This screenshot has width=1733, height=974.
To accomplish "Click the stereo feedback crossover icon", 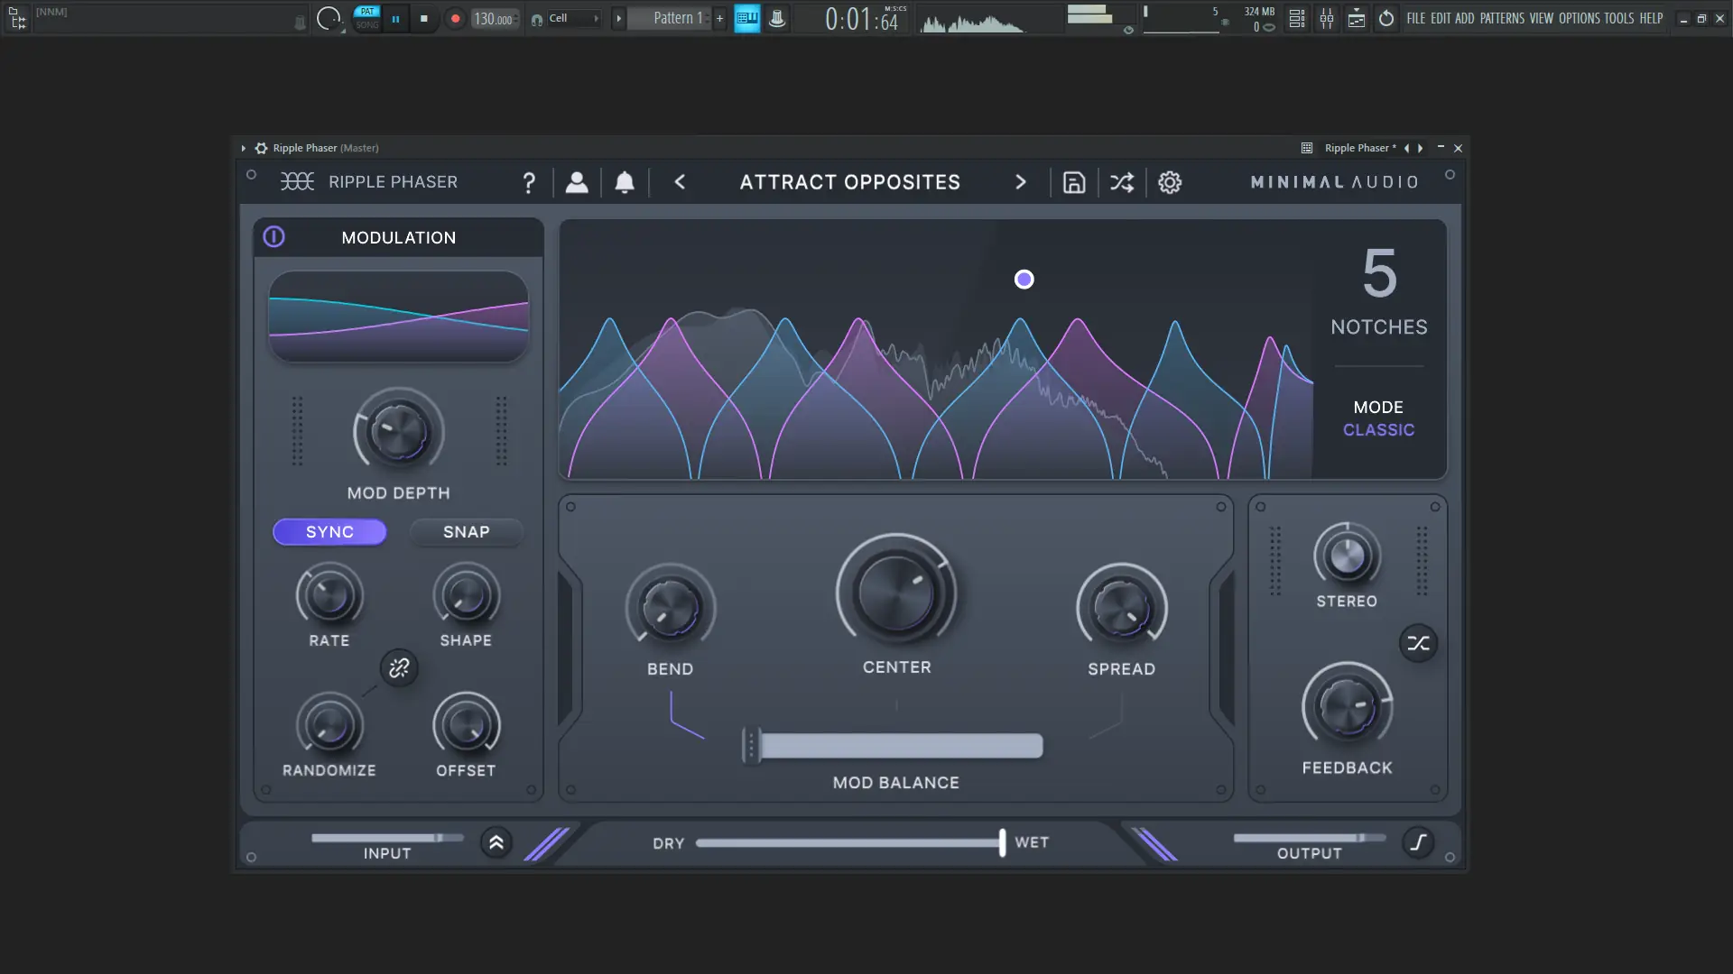I will click(x=1418, y=644).
